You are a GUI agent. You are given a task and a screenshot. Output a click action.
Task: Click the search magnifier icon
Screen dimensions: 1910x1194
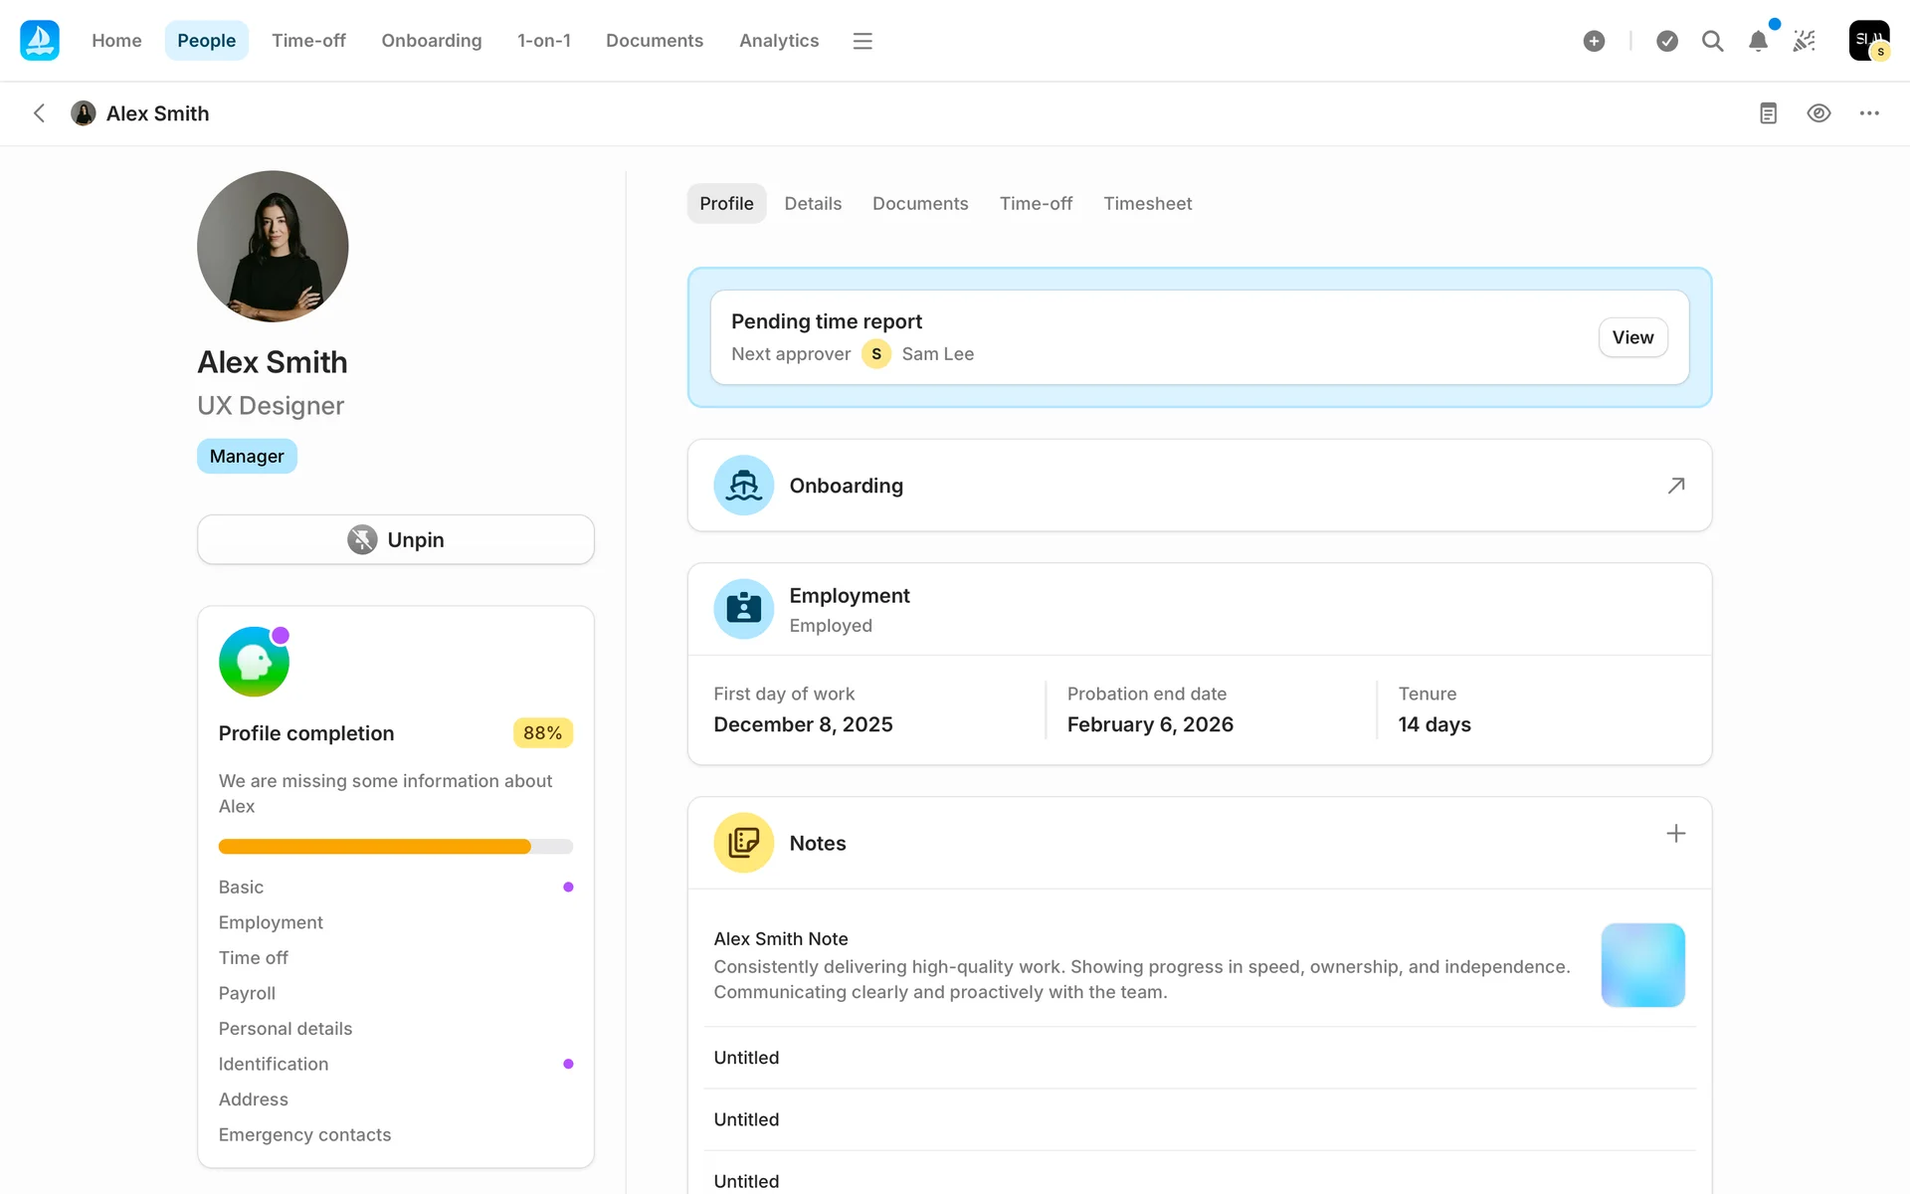point(1712,41)
